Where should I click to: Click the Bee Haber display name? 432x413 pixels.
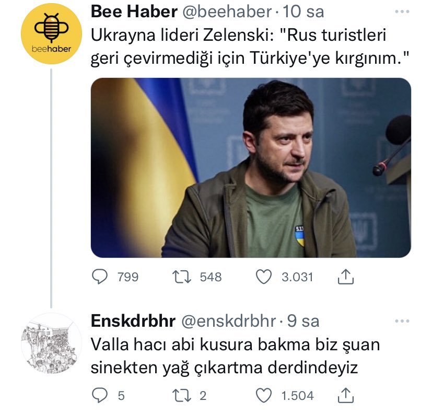[x=134, y=12]
